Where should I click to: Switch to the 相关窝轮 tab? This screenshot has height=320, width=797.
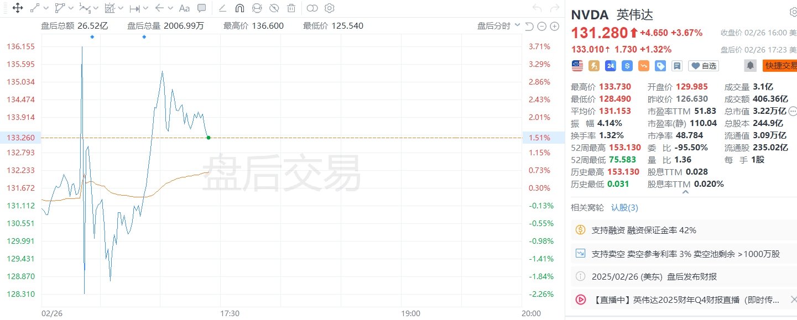pyautogui.click(x=588, y=208)
